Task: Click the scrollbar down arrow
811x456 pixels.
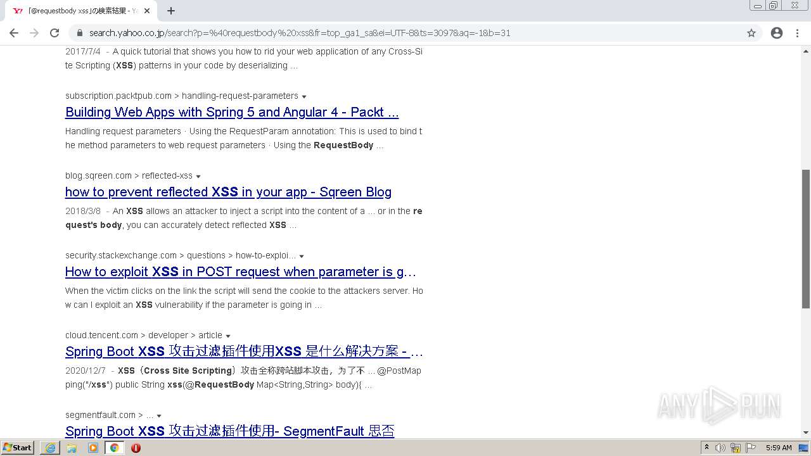Action: 806,433
